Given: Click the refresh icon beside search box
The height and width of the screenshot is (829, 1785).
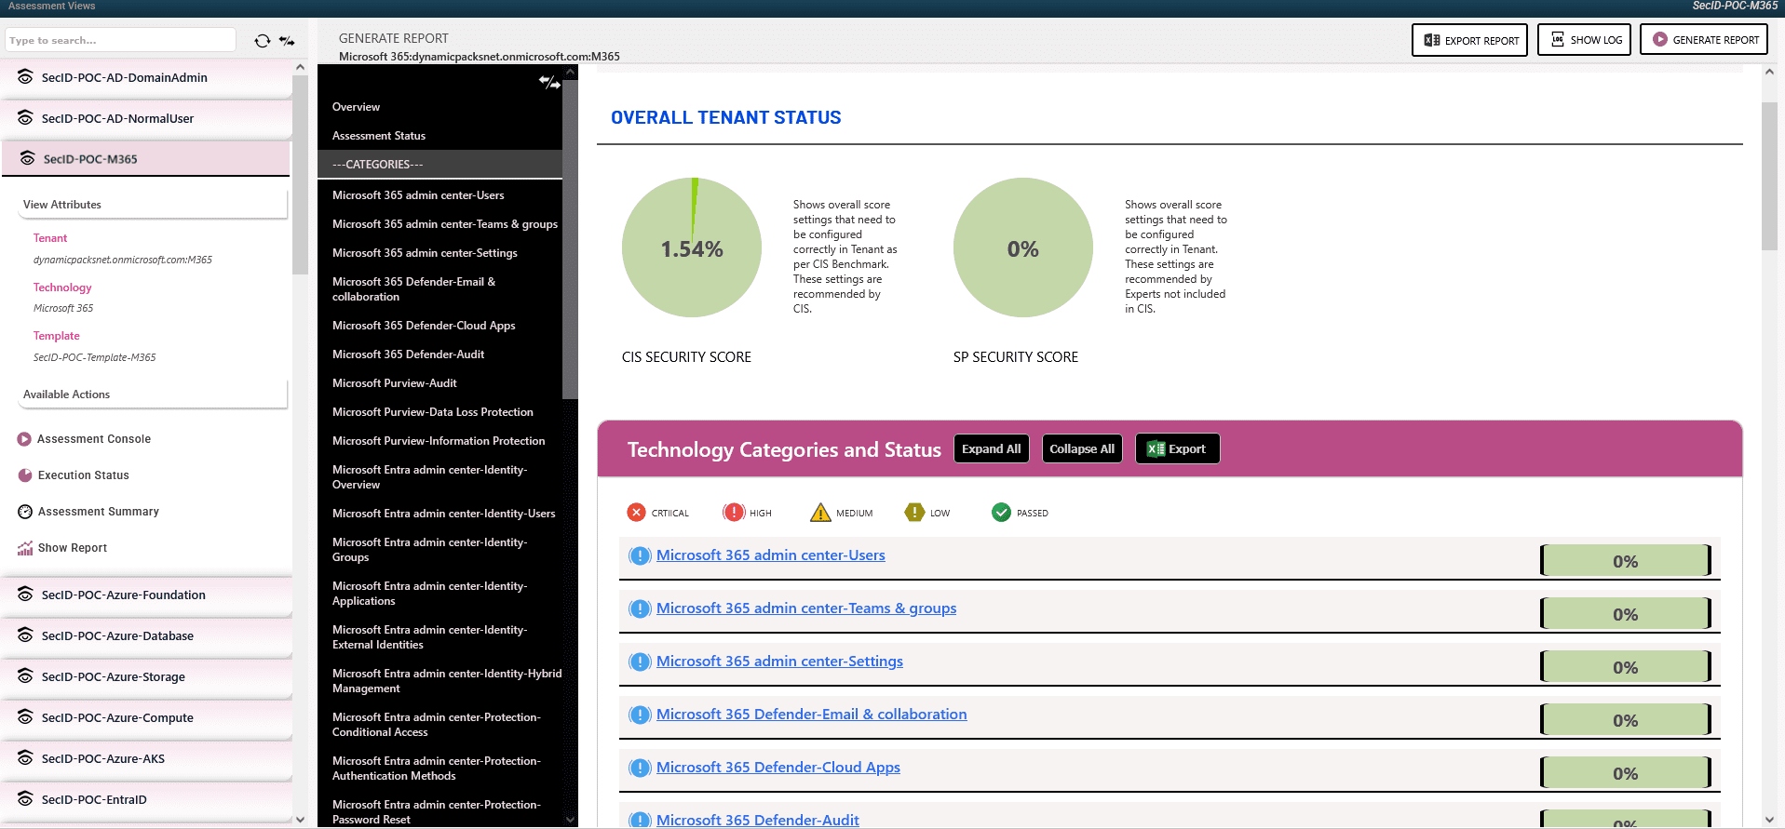Looking at the screenshot, I should click(263, 41).
